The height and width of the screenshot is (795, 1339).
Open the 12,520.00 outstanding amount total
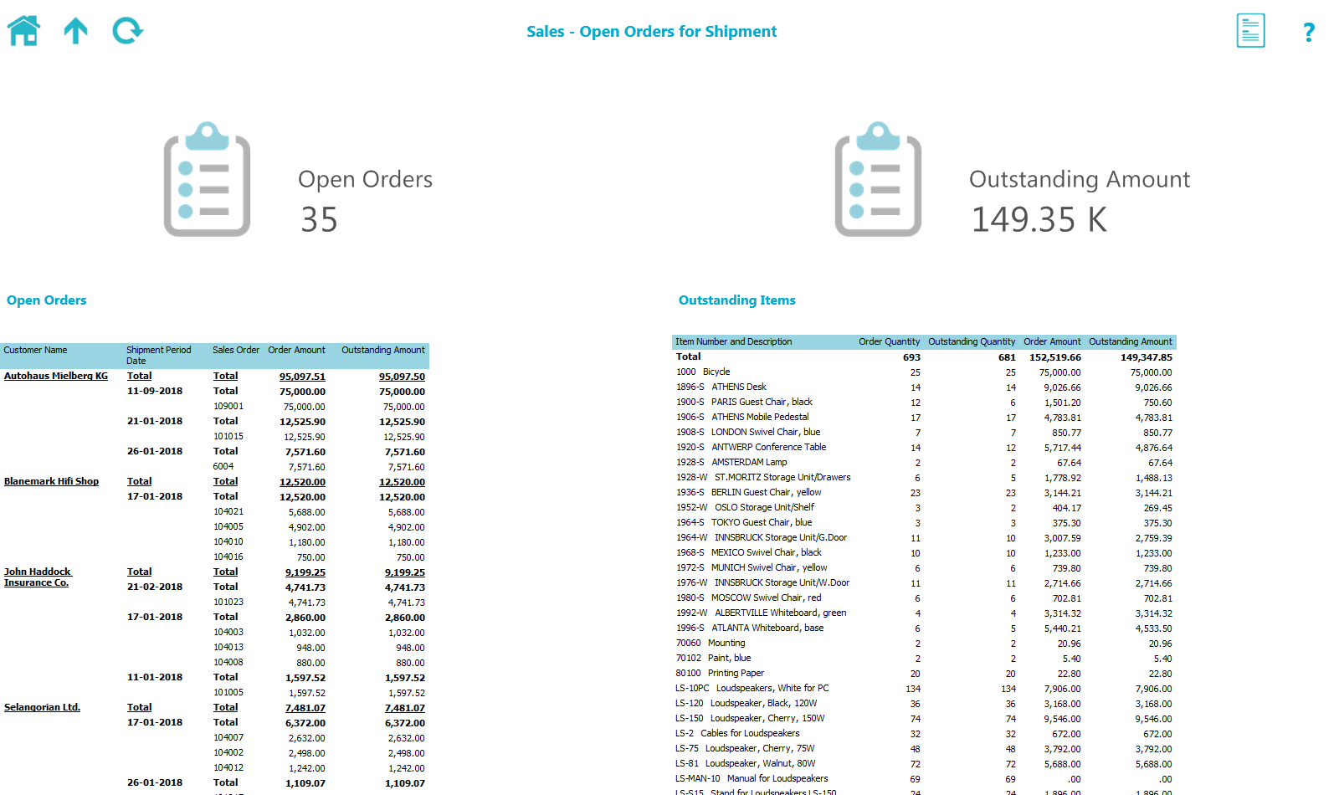pyautogui.click(x=403, y=481)
